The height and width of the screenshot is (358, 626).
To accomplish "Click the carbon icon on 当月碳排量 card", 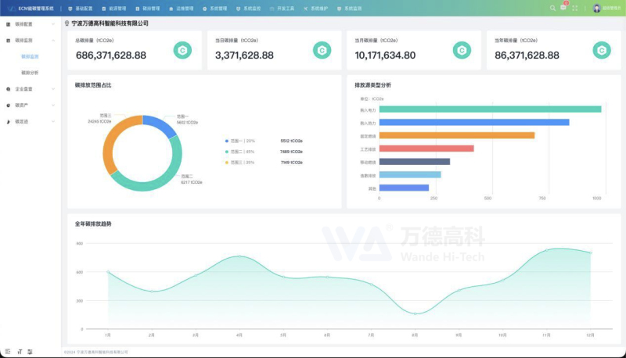I will click(462, 50).
